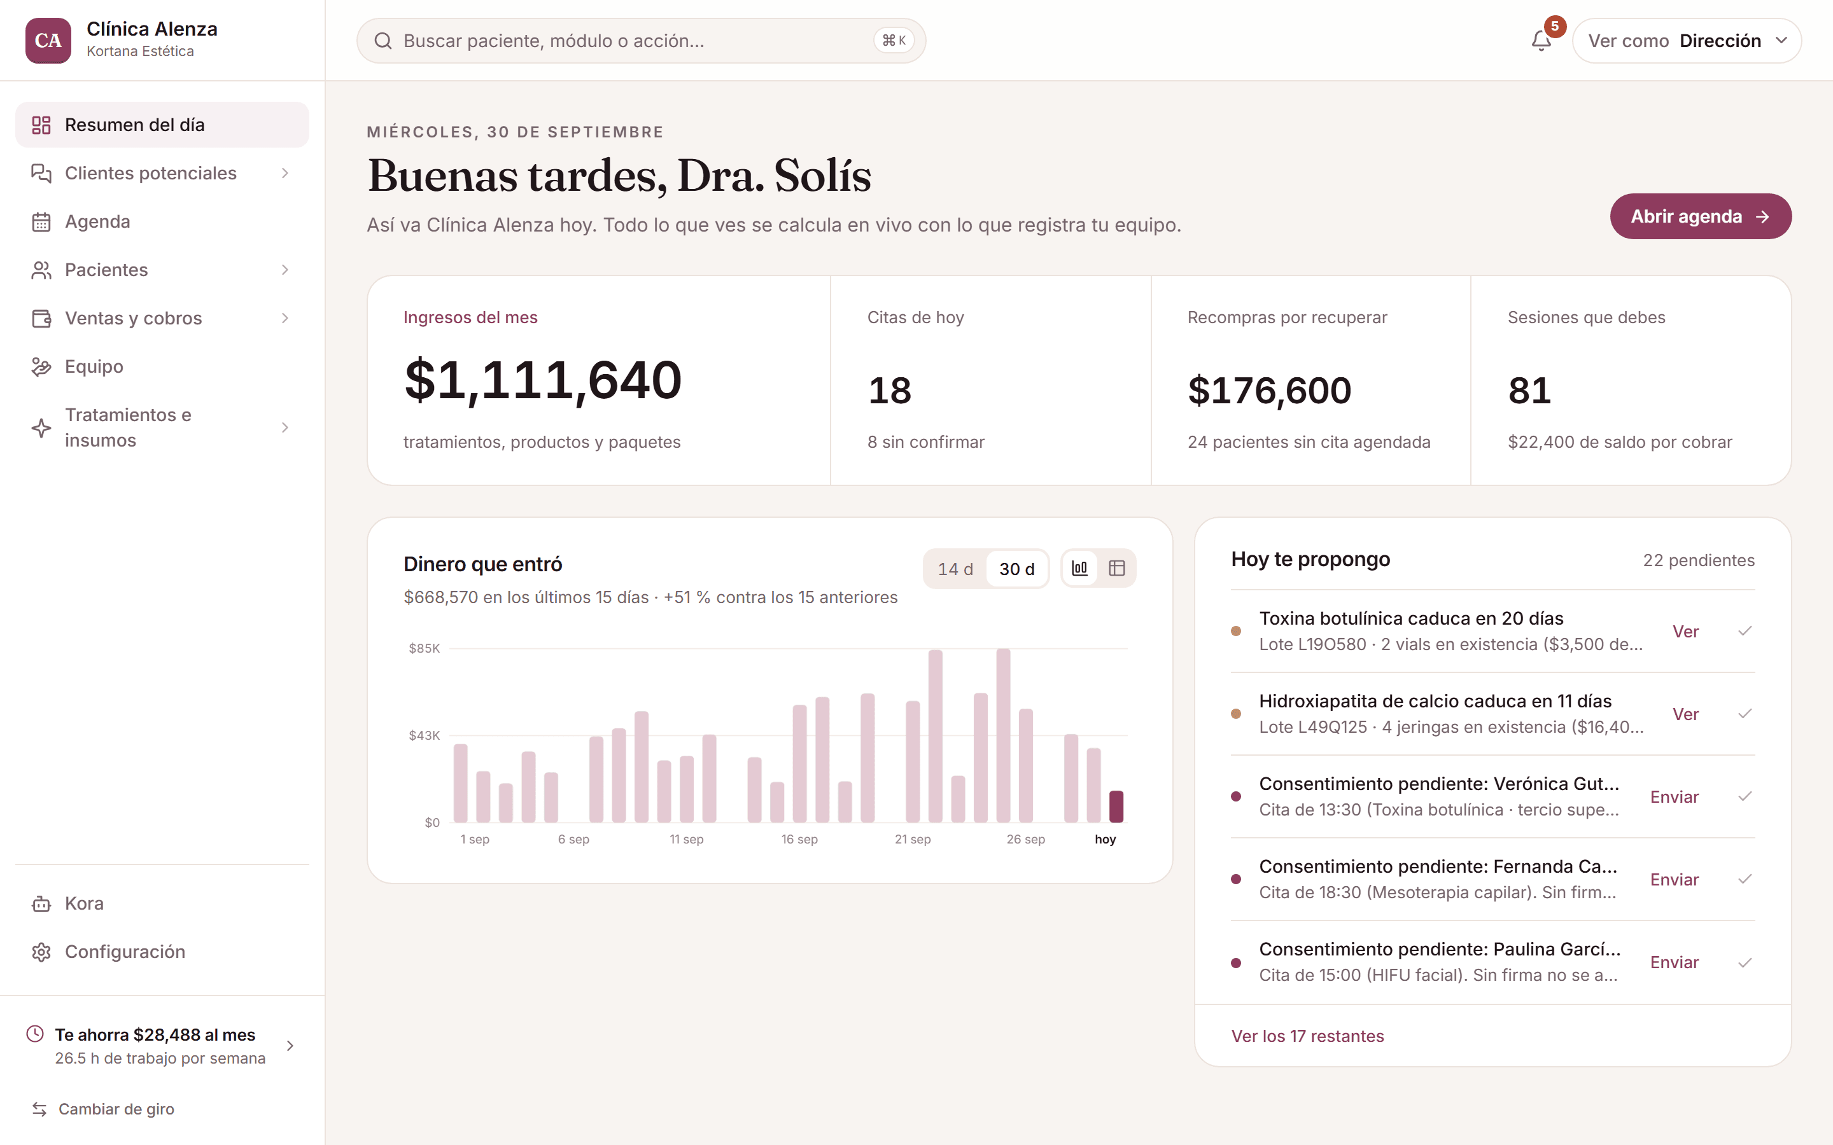Viewport: 1833px width, 1145px height.
Task: Expand Clientes potenciales chevron
Action: [284, 174]
